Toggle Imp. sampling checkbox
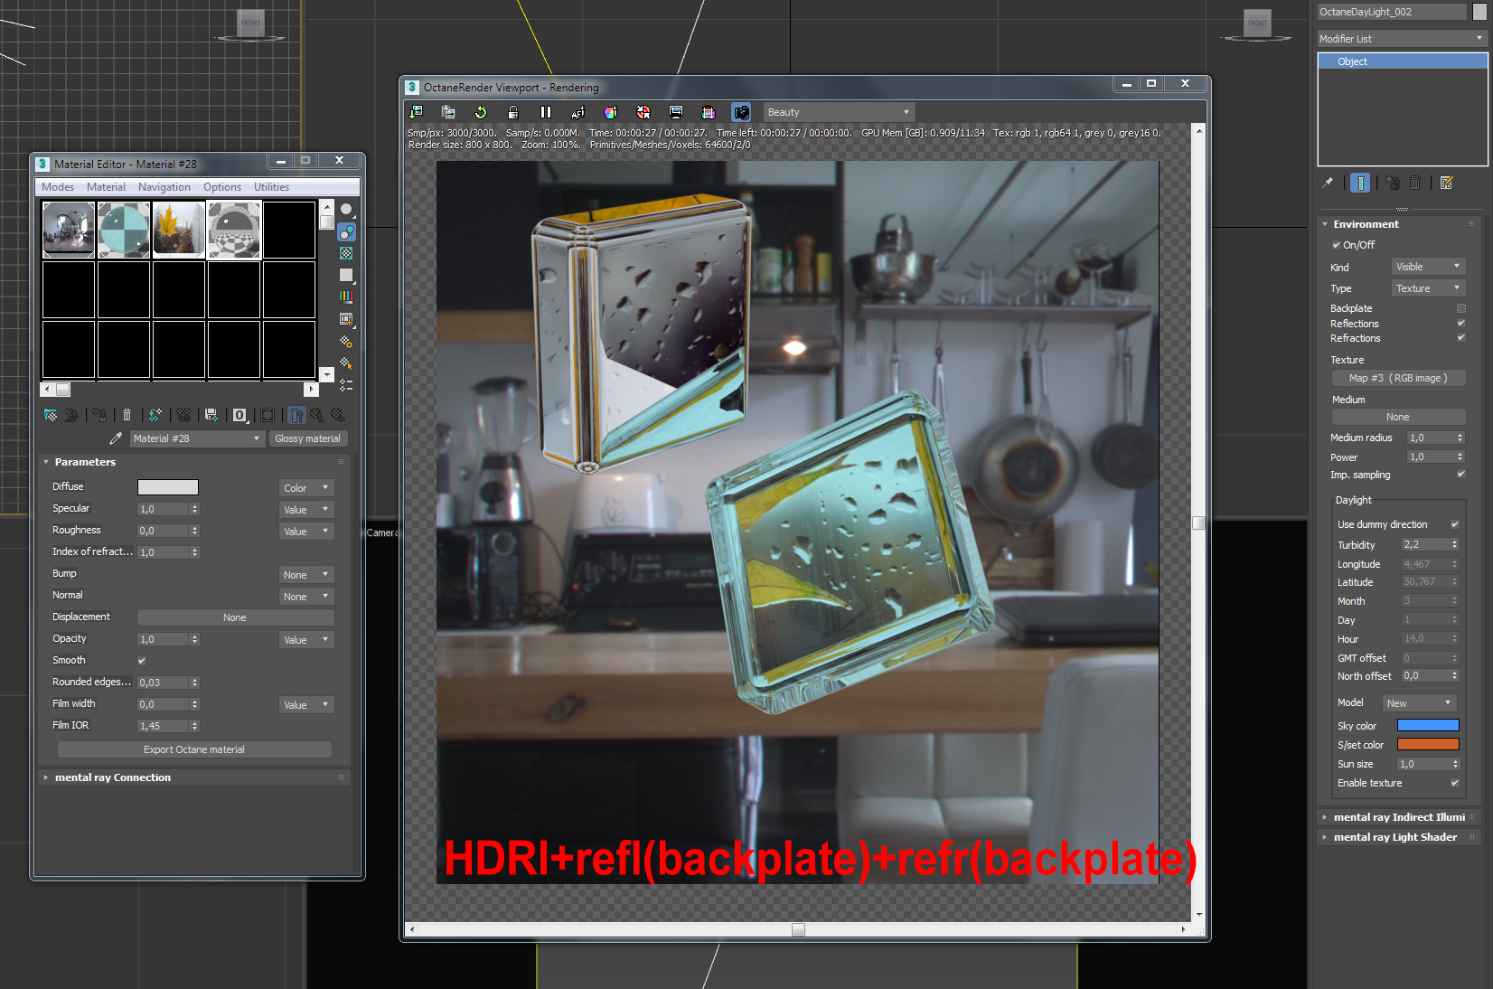Image resolution: width=1493 pixels, height=989 pixels. pyautogui.click(x=1461, y=474)
